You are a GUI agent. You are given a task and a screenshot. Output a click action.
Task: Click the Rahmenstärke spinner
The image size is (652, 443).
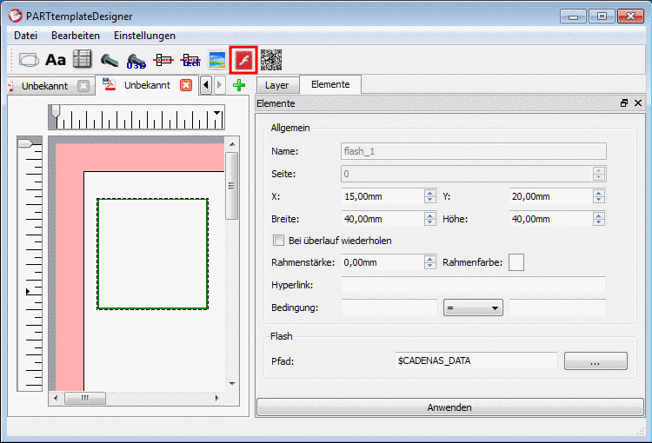tap(430, 262)
